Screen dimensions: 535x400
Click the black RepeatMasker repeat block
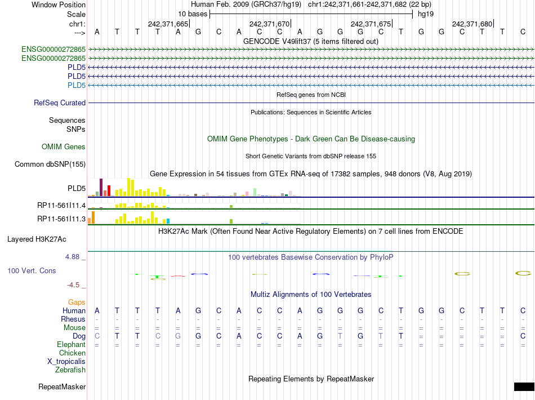[524, 386]
